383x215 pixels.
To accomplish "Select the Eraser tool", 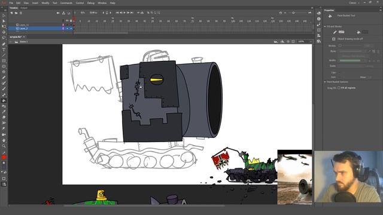I will [4, 117].
